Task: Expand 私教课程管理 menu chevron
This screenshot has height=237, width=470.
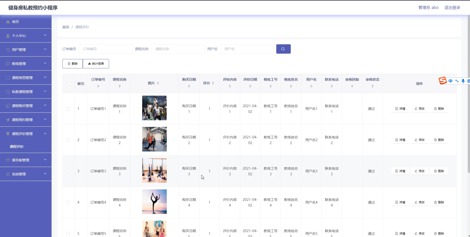Action: [x=45, y=91]
